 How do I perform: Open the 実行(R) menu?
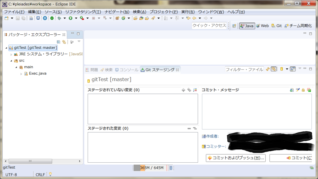[188, 12]
